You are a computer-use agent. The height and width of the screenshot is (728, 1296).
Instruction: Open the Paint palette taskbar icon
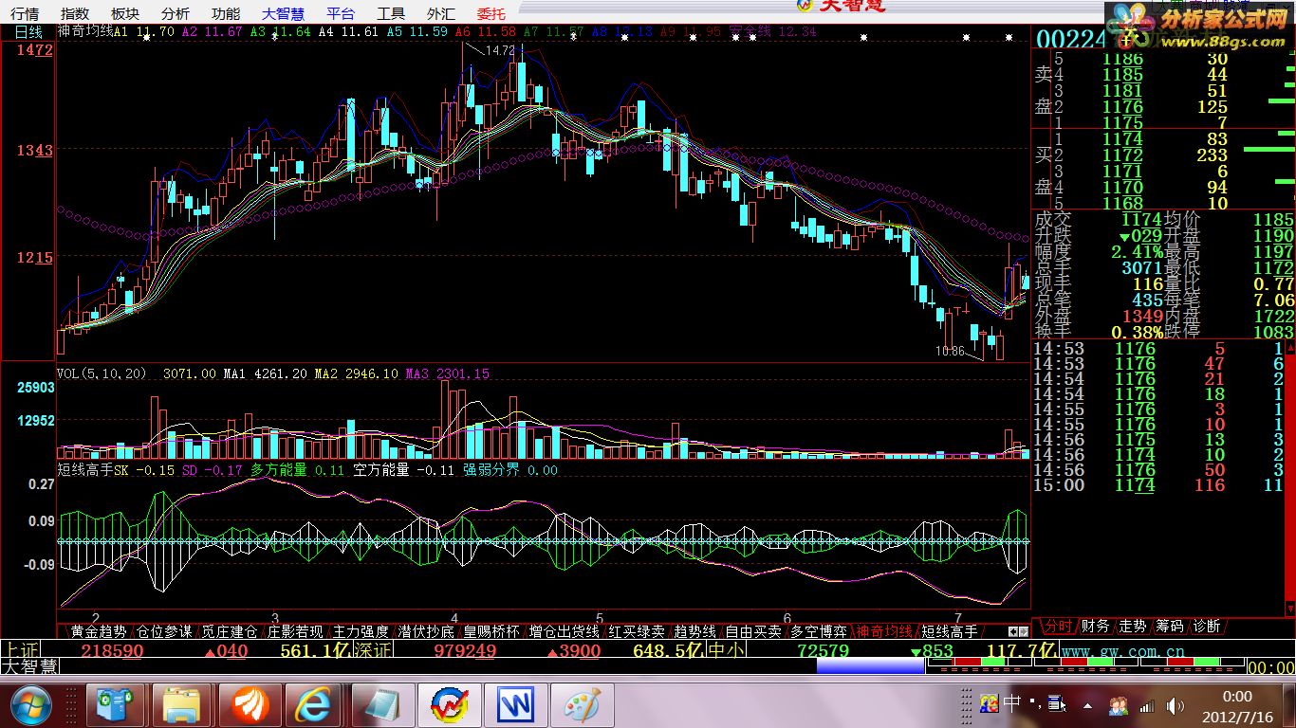[583, 705]
